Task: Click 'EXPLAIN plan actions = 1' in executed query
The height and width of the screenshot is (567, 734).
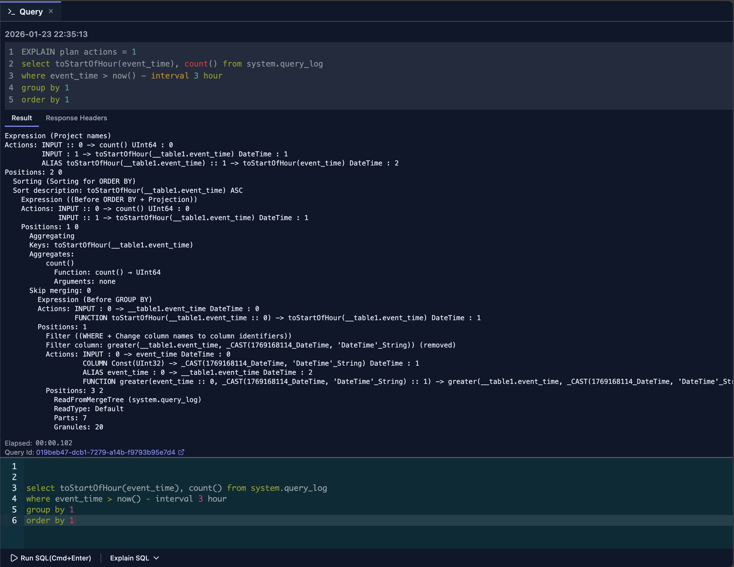Action: click(x=79, y=52)
